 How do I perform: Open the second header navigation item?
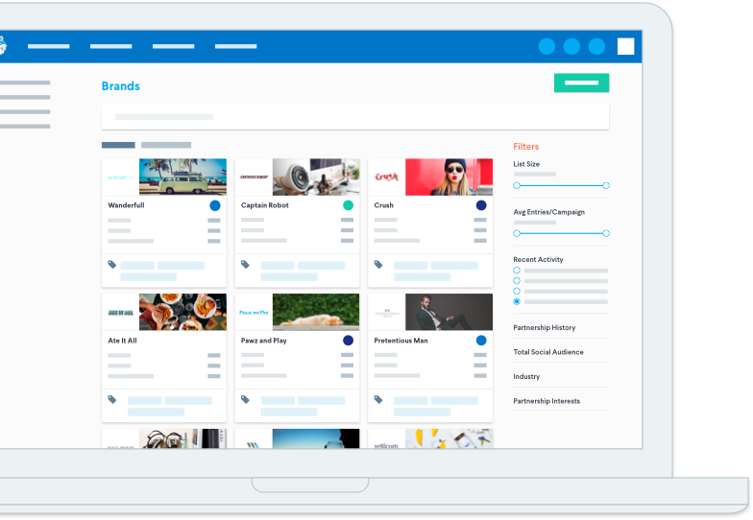111,46
